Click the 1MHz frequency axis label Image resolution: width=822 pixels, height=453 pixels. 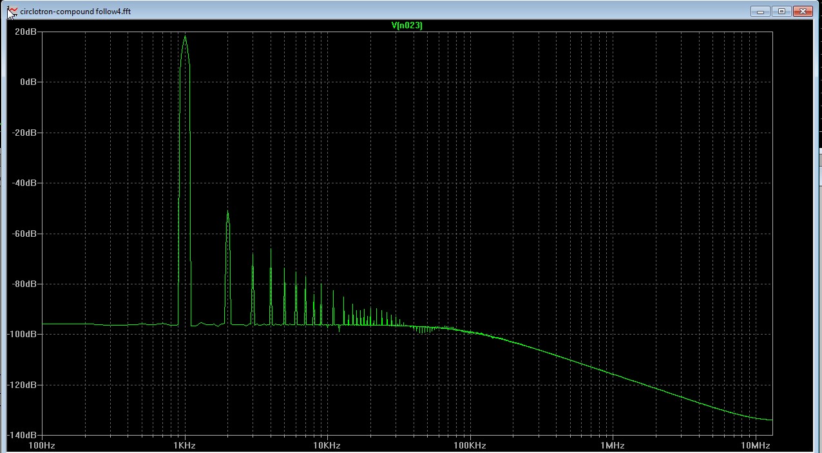(x=612, y=445)
